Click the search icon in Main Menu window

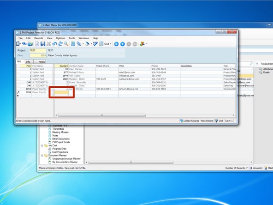coord(251,64)
